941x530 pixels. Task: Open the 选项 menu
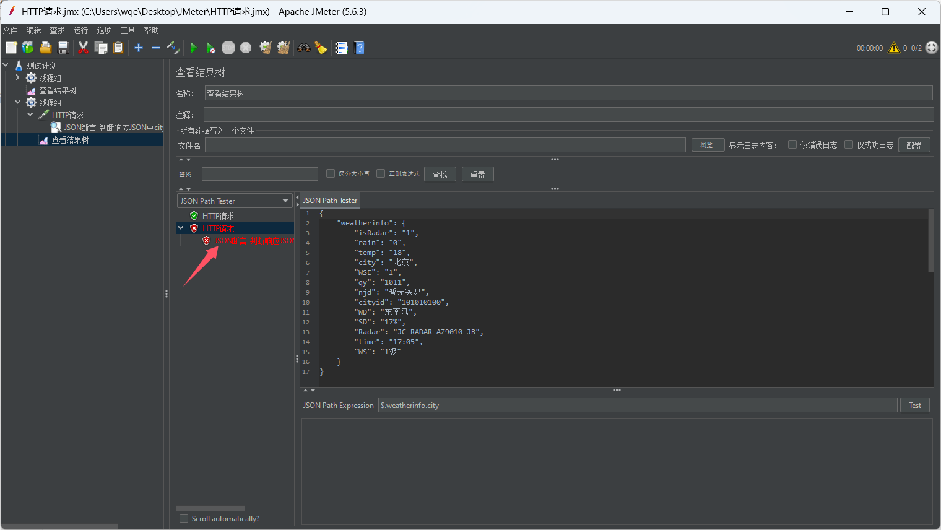[x=104, y=30]
